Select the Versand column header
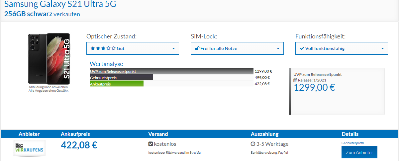 (x=158, y=134)
